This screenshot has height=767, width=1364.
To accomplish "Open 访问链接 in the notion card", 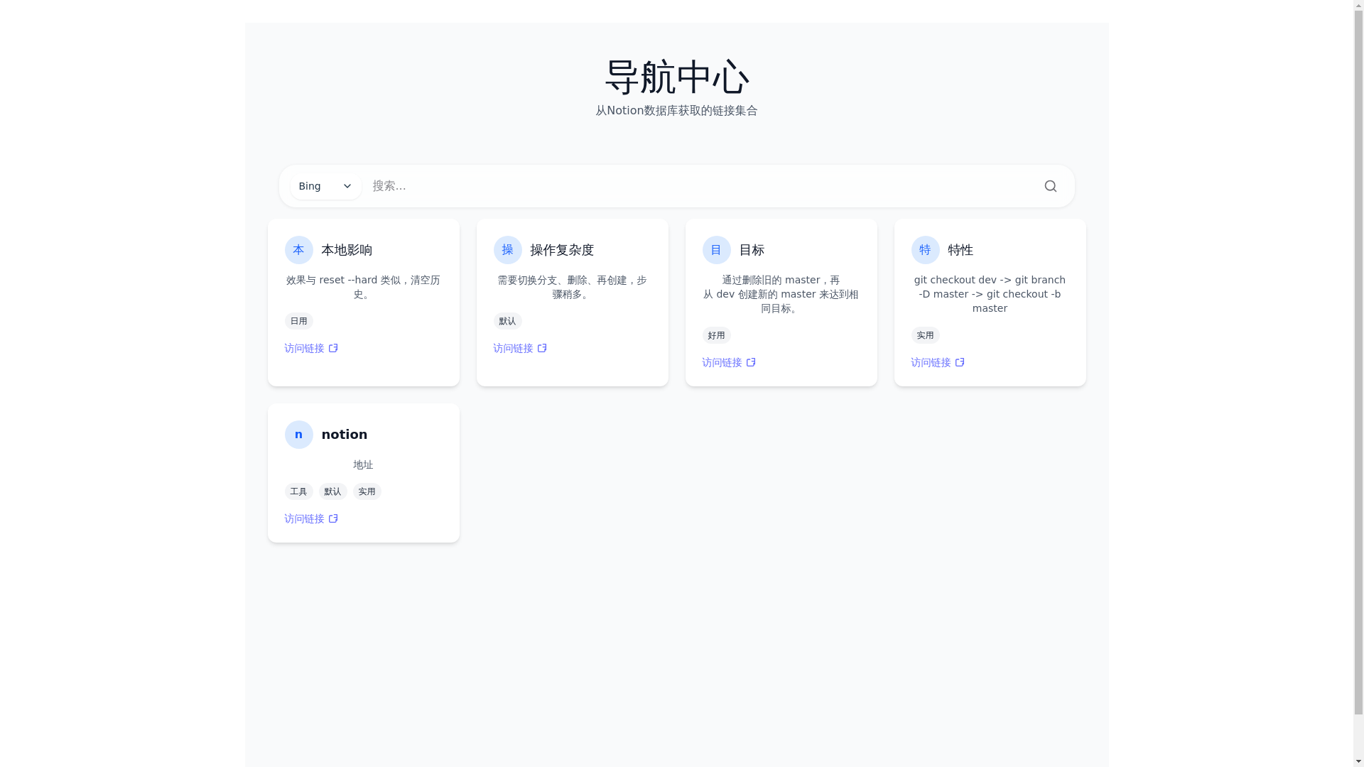I will 311,518.
